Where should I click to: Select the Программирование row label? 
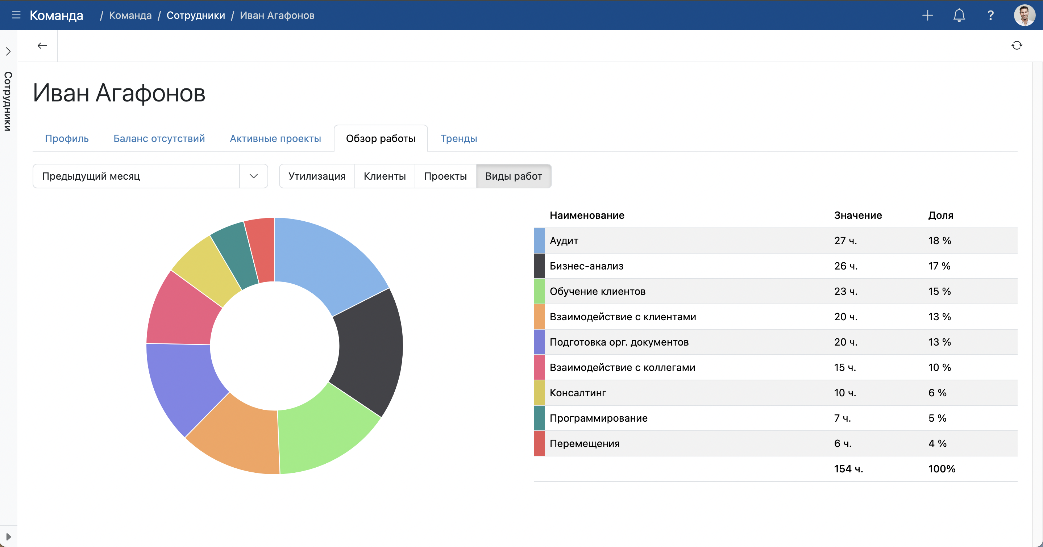coord(598,418)
